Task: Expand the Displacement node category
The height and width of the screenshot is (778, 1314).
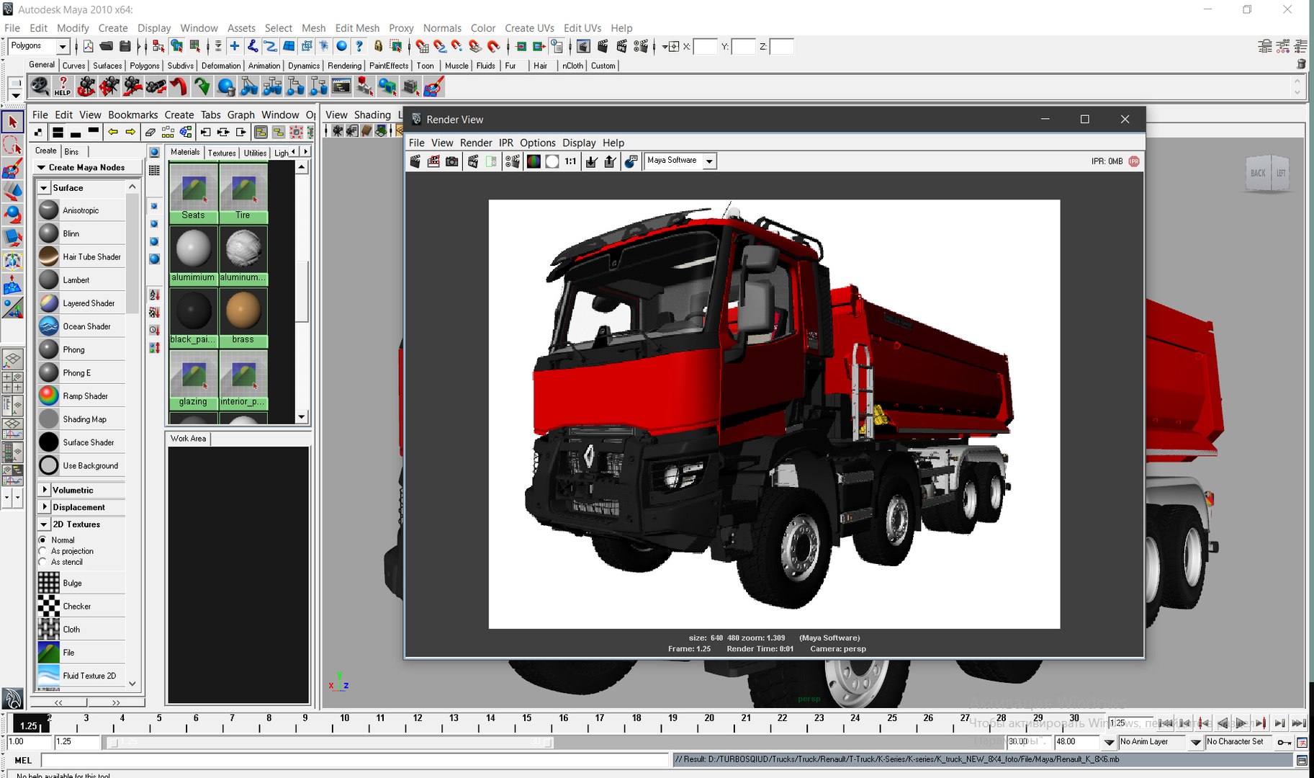Action: tap(45, 507)
